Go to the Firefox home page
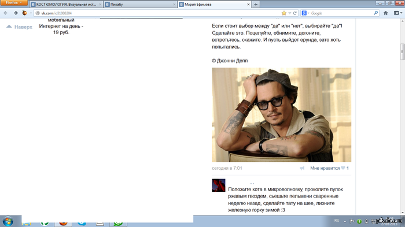405x227 pixels. point(386,13)
